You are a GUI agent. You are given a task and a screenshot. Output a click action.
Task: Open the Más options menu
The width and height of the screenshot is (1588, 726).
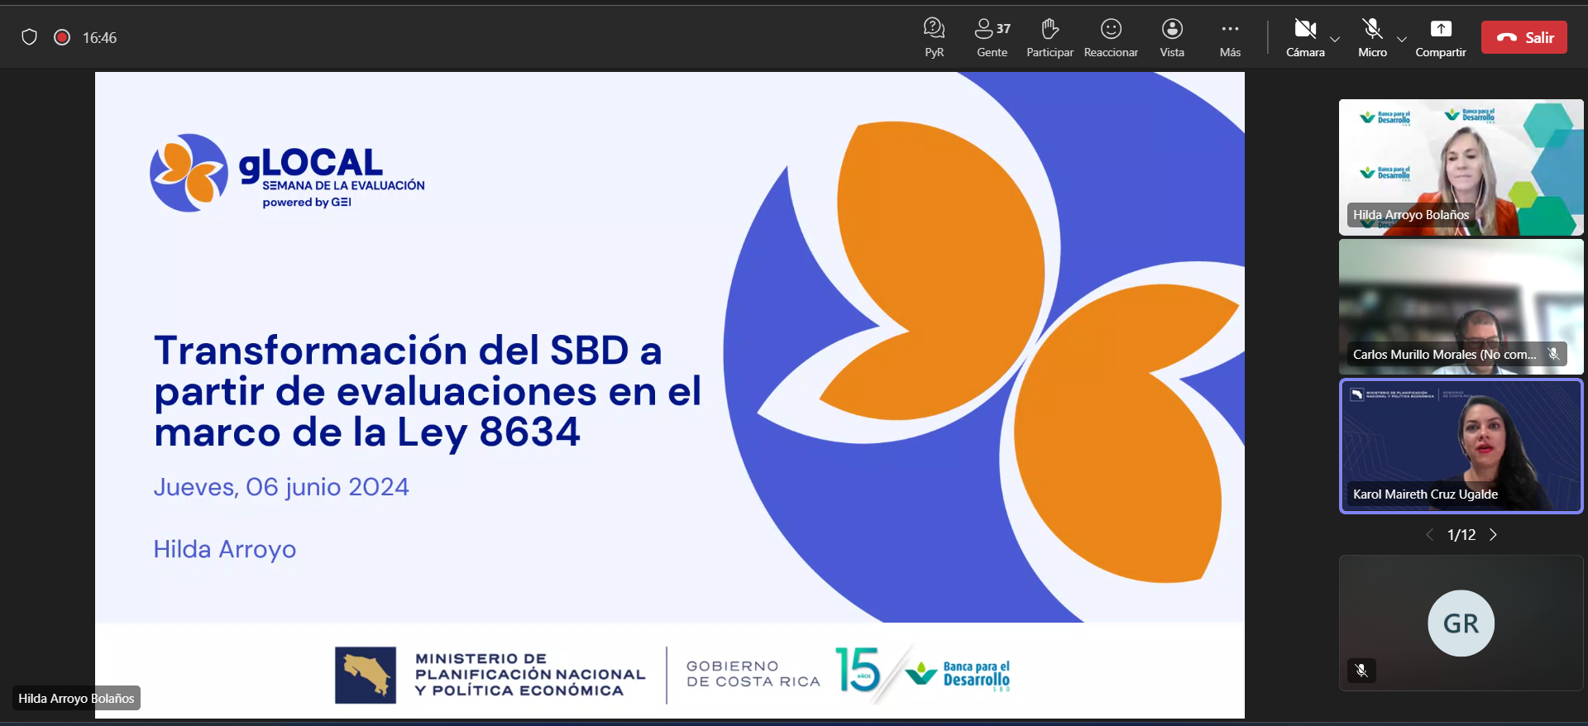pyautogui.click(x=1230, y=37)
